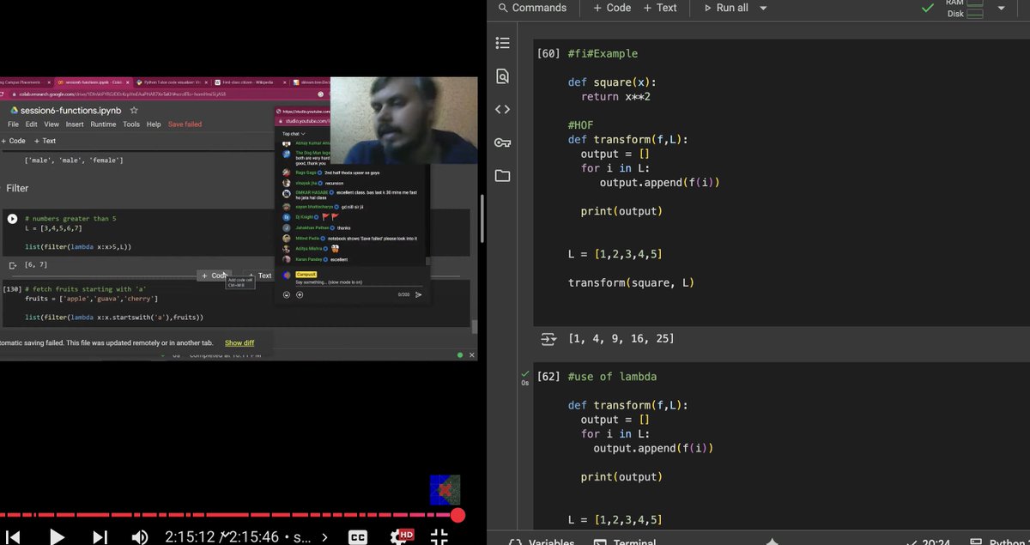The image size is (1030, 545).
Task: Exit full screen in video player
Action: (x=439, y=536)
